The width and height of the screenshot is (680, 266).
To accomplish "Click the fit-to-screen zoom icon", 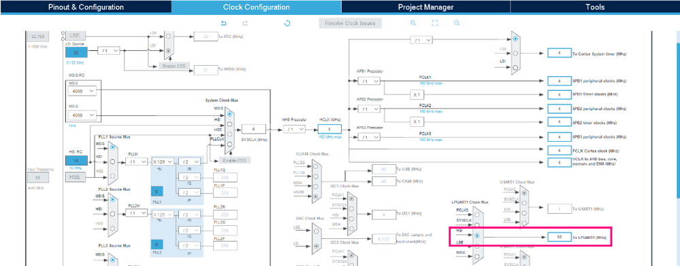I will coord(435,23).
